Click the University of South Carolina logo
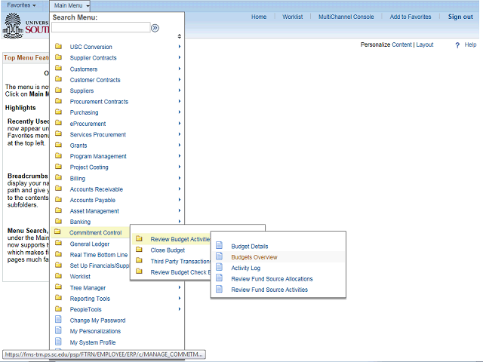 [x=26, y=26]
